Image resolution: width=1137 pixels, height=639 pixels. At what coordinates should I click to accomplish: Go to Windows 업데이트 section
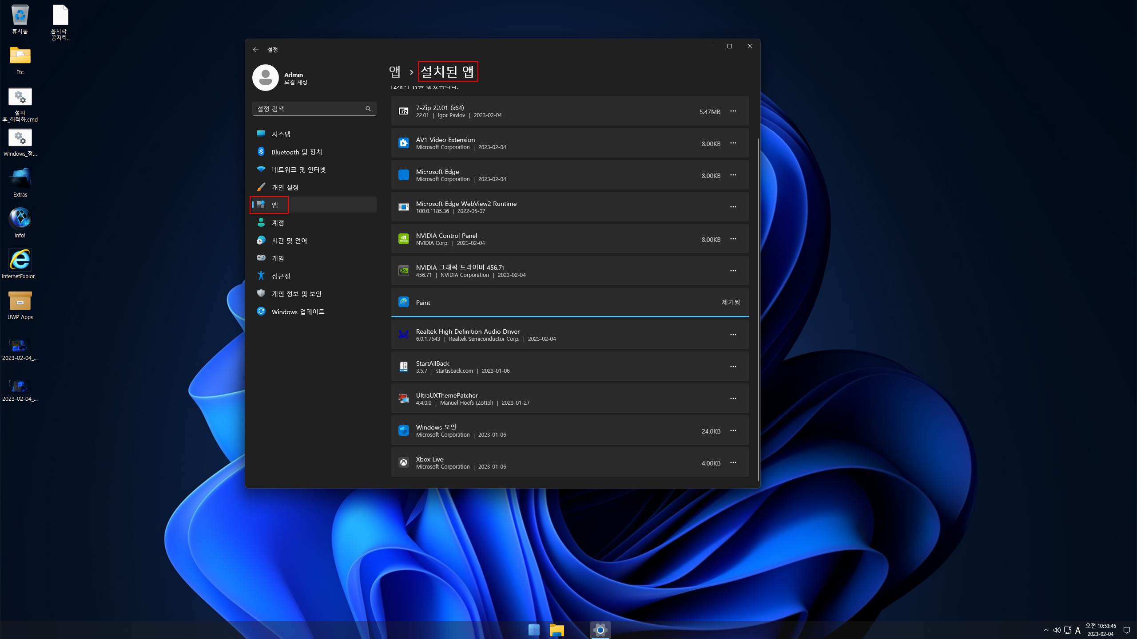click(x=298, y=312)
